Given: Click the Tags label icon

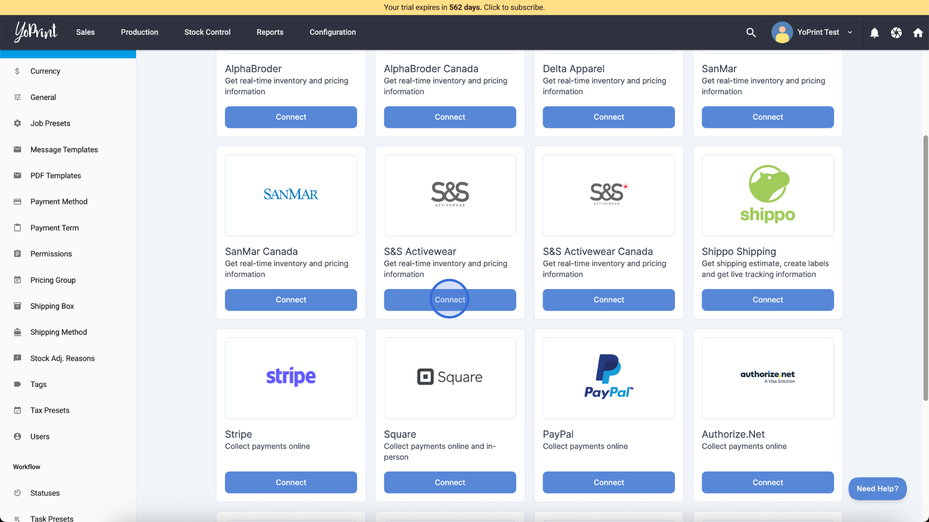Looking at the screenshot, I should [x=17, y=384].
